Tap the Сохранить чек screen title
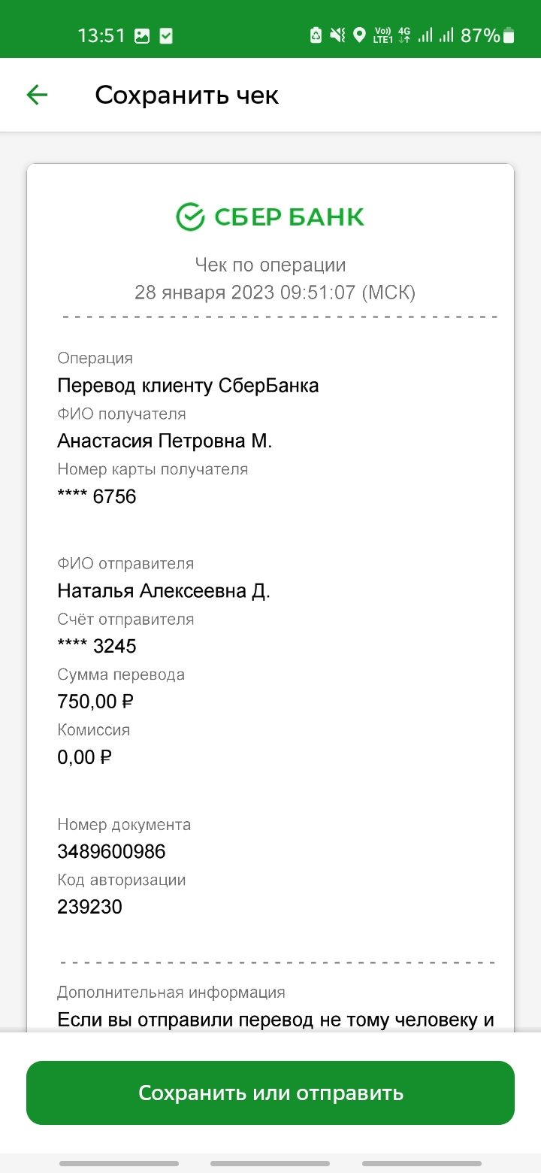Image resolution: width=541 pixels, height=1173 pixels. 186,95
